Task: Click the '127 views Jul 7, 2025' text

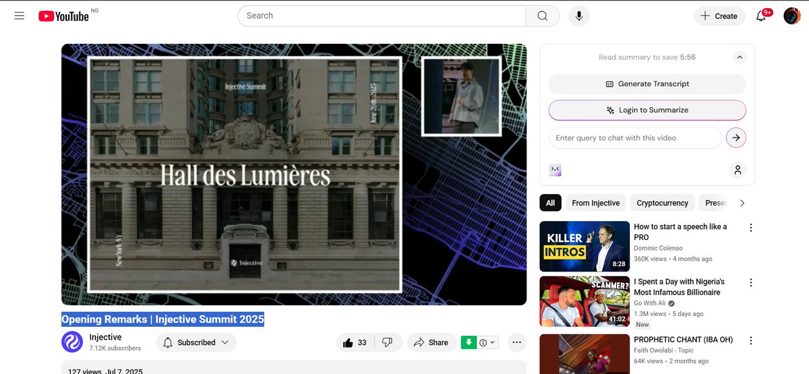Action: [105, 371]
